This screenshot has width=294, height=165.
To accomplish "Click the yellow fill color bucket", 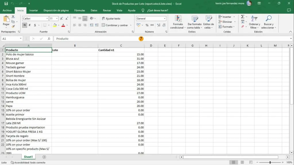I will point(55,25).
